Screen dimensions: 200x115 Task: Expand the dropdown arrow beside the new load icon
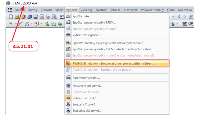click(x=177, y=24)
